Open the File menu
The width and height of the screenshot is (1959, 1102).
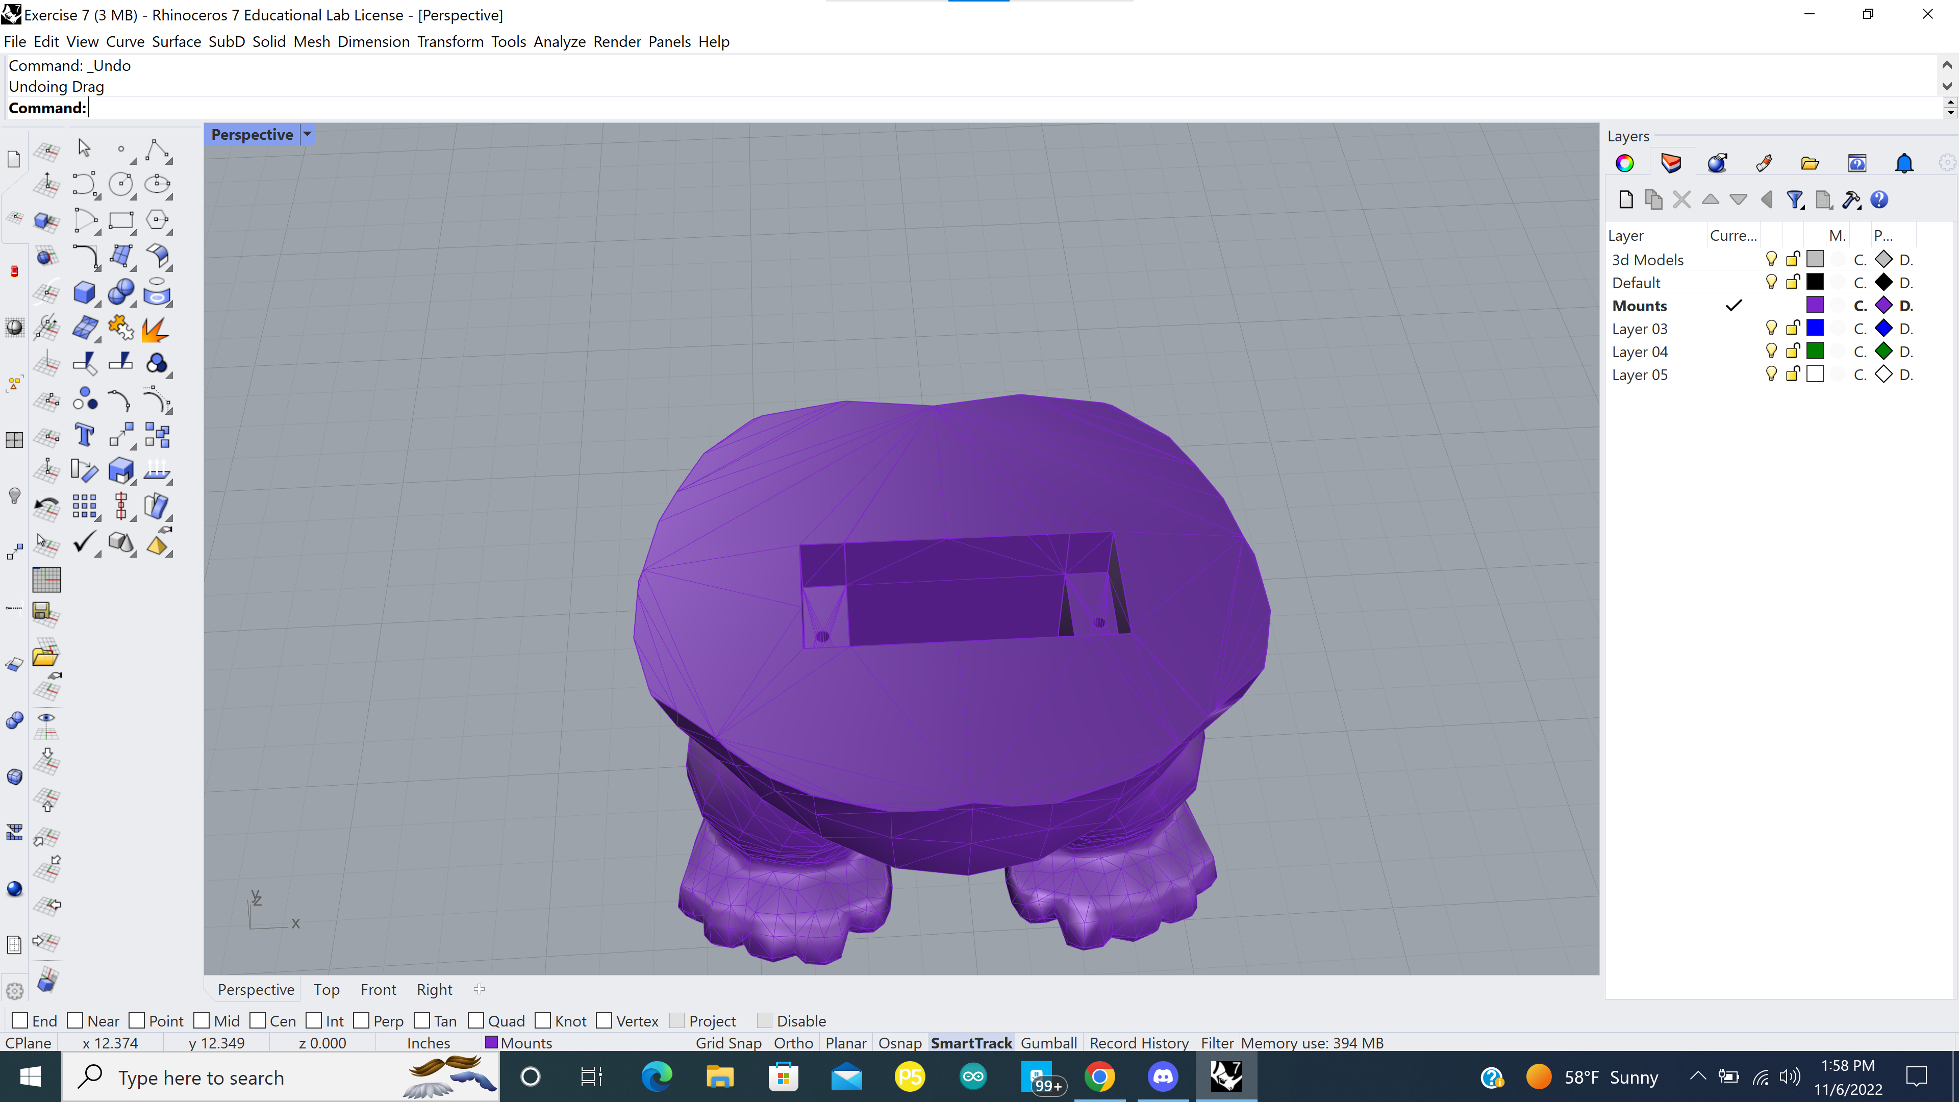pos(14,42)
